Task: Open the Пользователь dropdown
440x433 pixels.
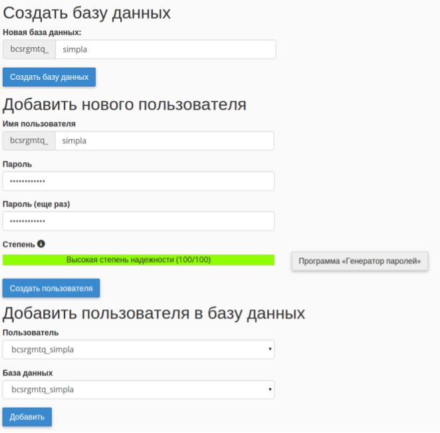Action: (138, 349)
